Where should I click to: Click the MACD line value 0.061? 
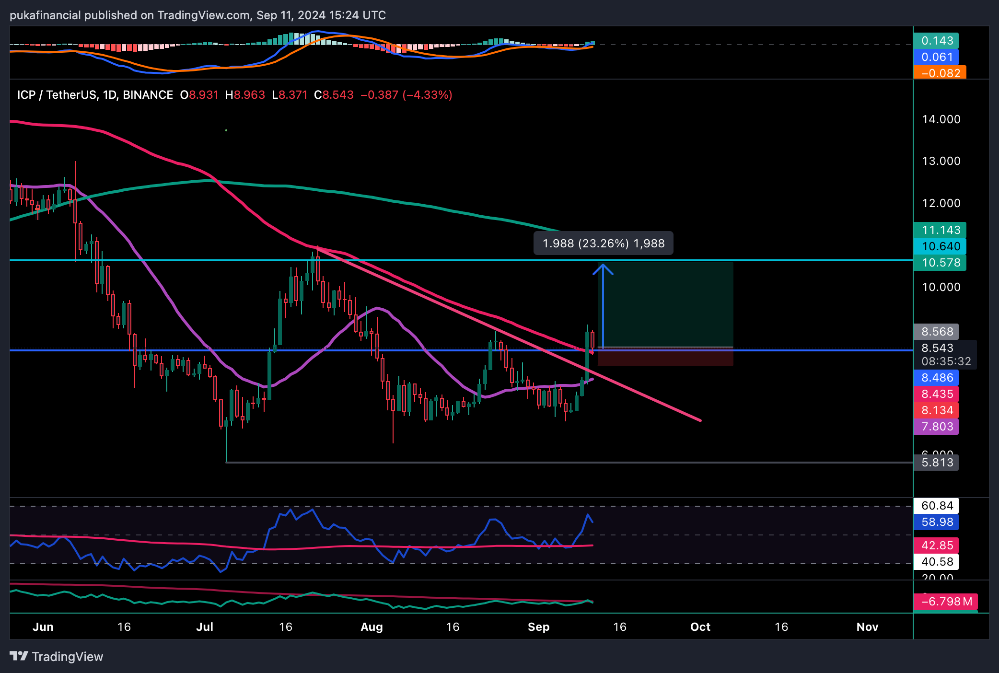click(936, 57)
